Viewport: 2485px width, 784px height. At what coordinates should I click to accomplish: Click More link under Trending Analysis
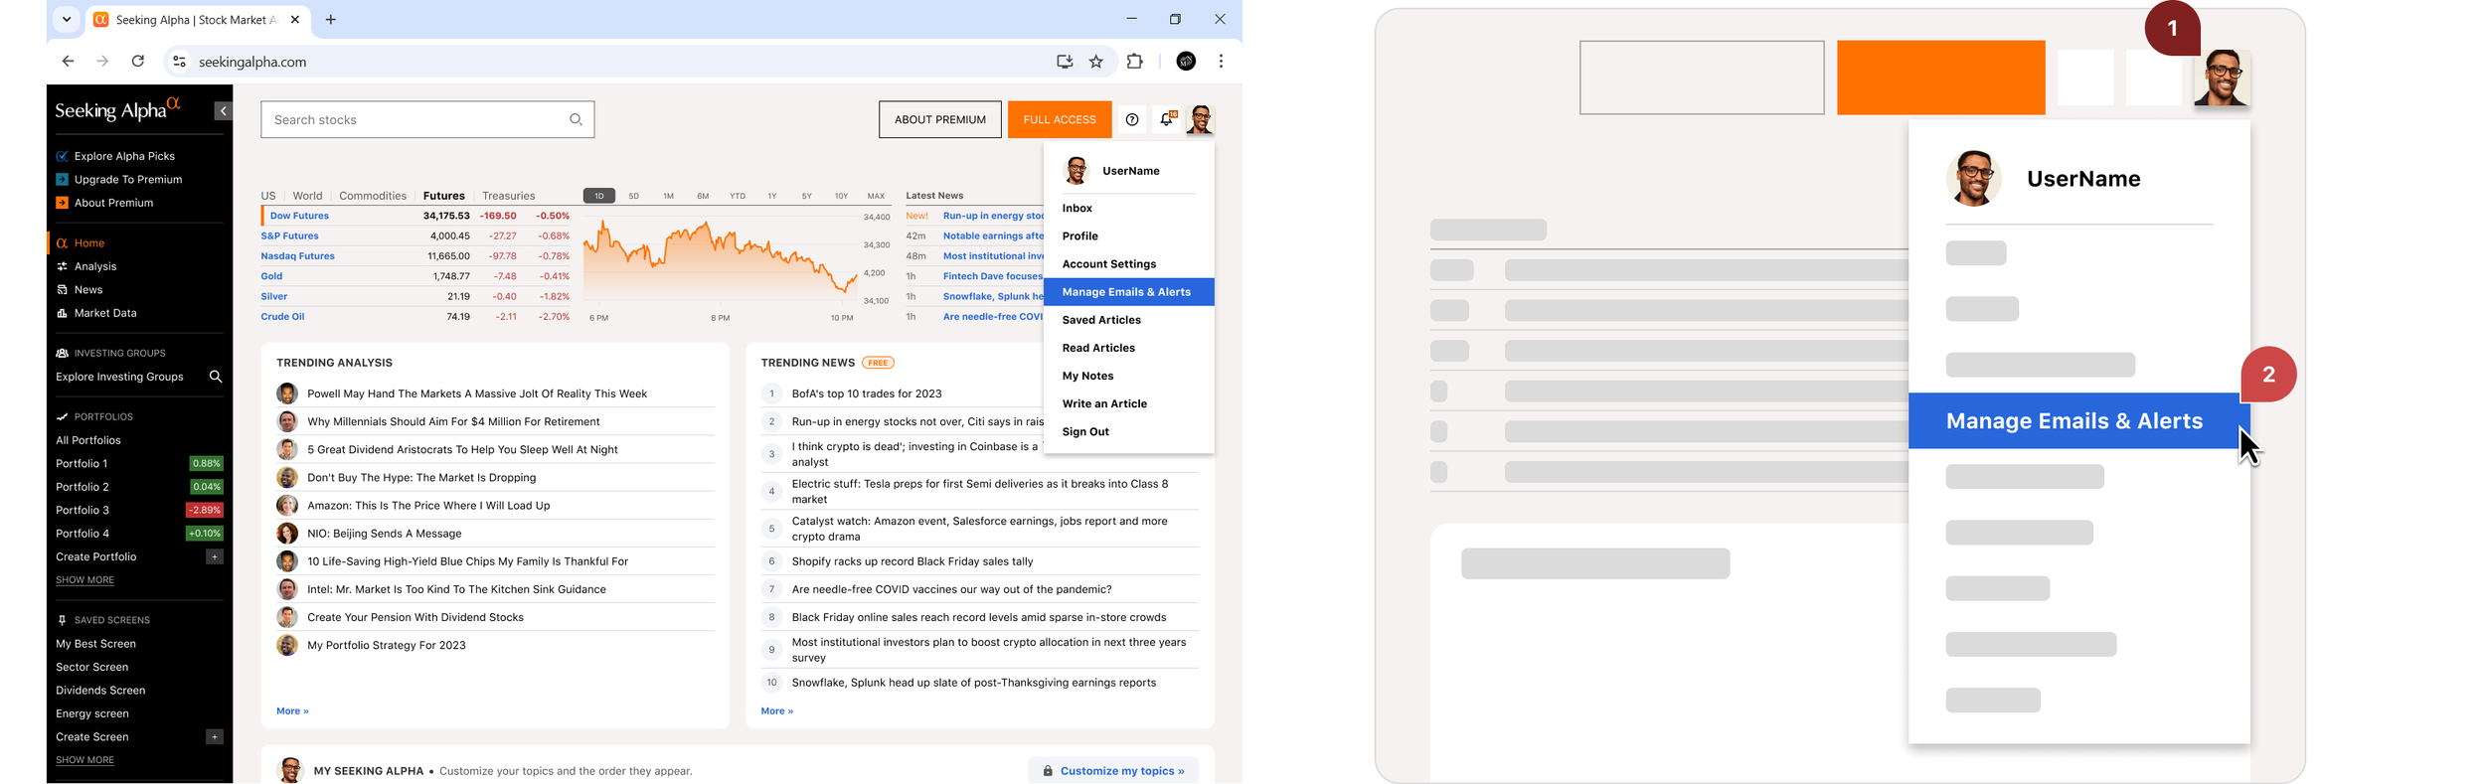coord(292,711)
